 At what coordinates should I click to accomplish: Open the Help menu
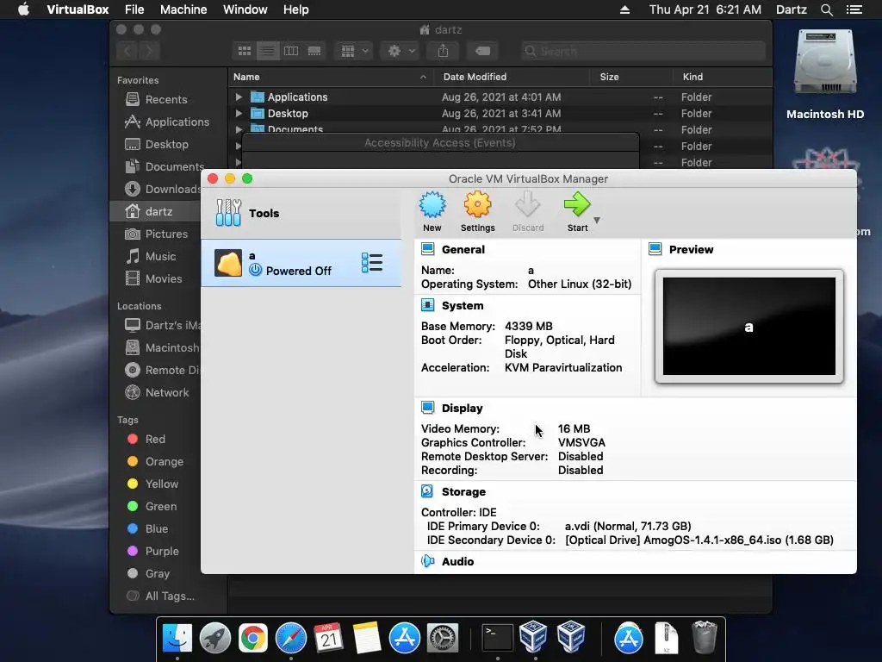[x=296, y=9]
